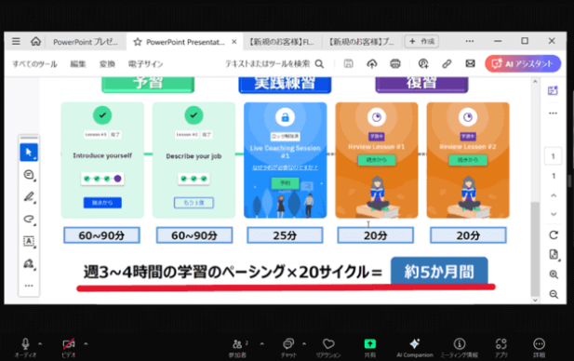Open 変換 menu
This screenshot has height=361, width=574.
click(107, 64)
